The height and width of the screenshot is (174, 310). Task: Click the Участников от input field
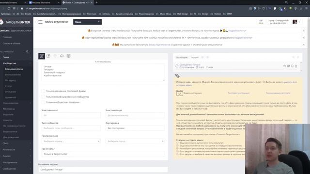click(x=71, y=115)
